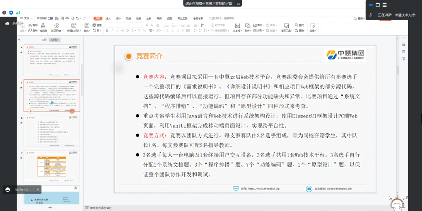Apply Bold formatting with the B icon
422x211 pixels.
[x=107, y=30]
